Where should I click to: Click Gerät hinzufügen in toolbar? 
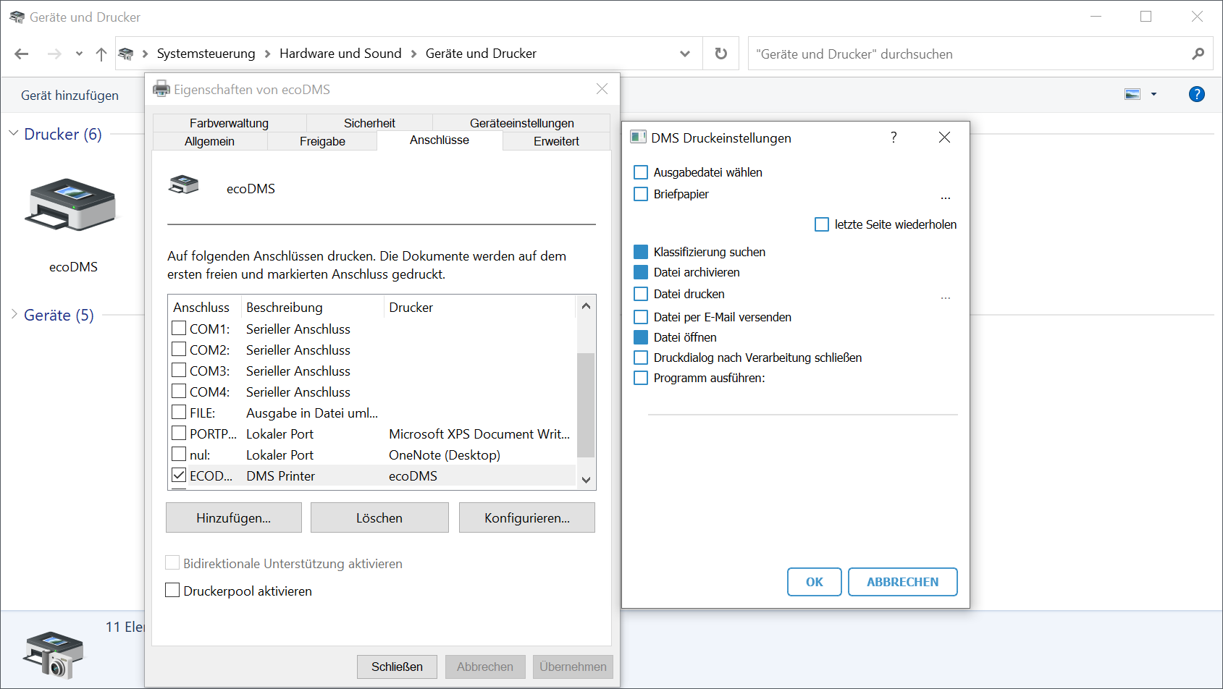pos(70,96)
